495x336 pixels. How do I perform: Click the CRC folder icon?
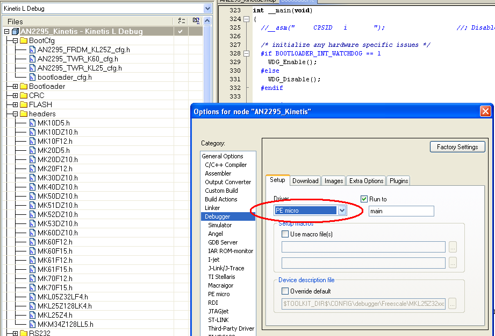(24, 95)
